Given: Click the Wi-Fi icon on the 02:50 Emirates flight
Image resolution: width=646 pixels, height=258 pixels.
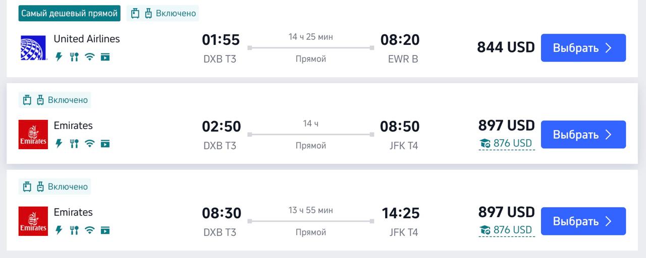Looking at the screenshot, I should 89,144.
